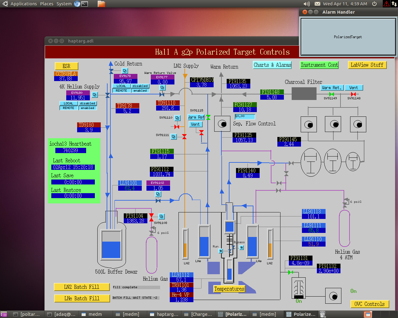
Task: Click the Warm Ret. button near charcoal filter
Action: coord(332,88)
